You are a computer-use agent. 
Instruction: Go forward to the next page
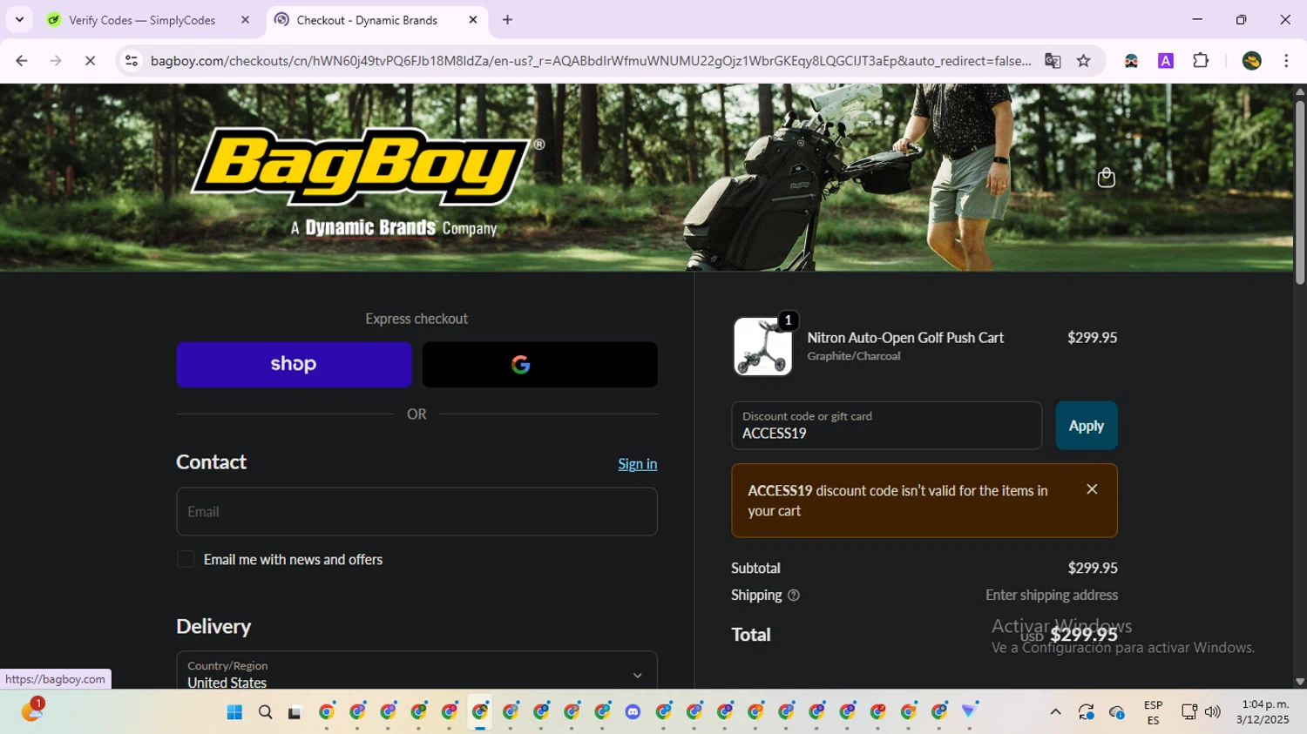(x=56, y=61)
